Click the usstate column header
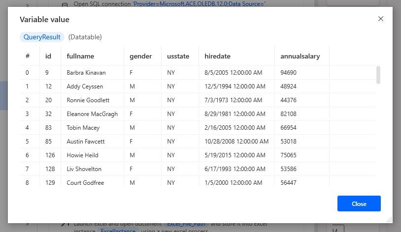401x232 pixels. coord(178,56)
